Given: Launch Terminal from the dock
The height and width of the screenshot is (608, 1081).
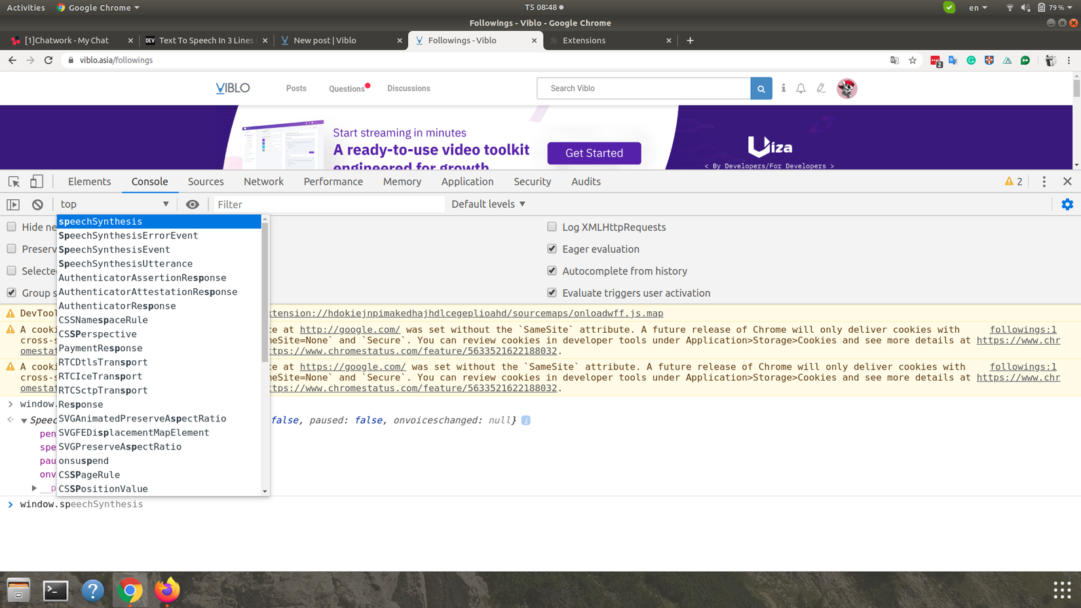Looking at the screenshot, I should [56, 590].
